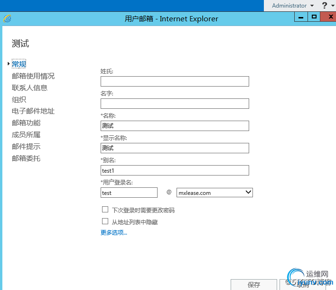This screenshot has height=290, width=336.
Task: Switch to 邮件提示 section
Action: pos(26,147)
